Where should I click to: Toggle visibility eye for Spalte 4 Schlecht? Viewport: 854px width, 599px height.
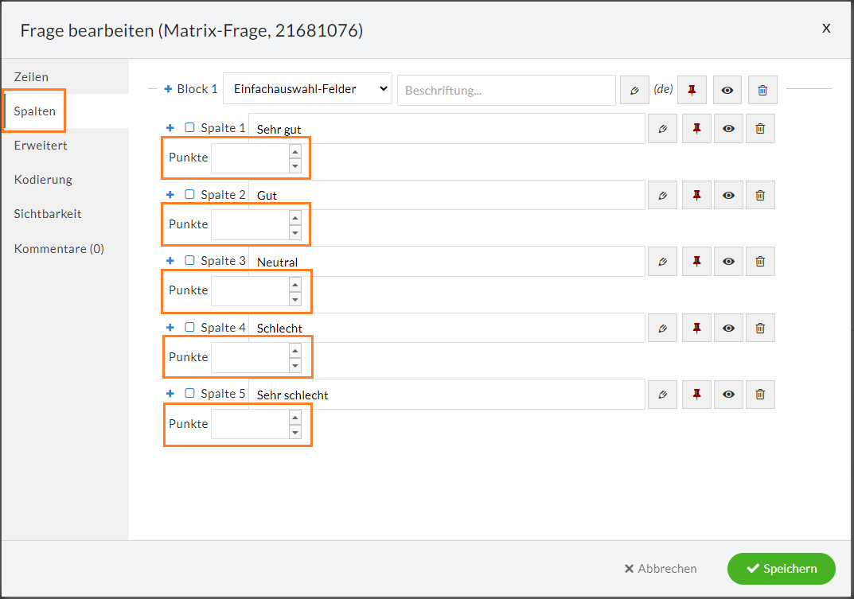coord(728,328)
